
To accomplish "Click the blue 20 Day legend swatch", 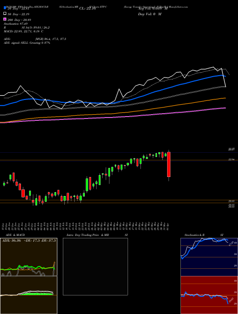I will click(5, 8).
